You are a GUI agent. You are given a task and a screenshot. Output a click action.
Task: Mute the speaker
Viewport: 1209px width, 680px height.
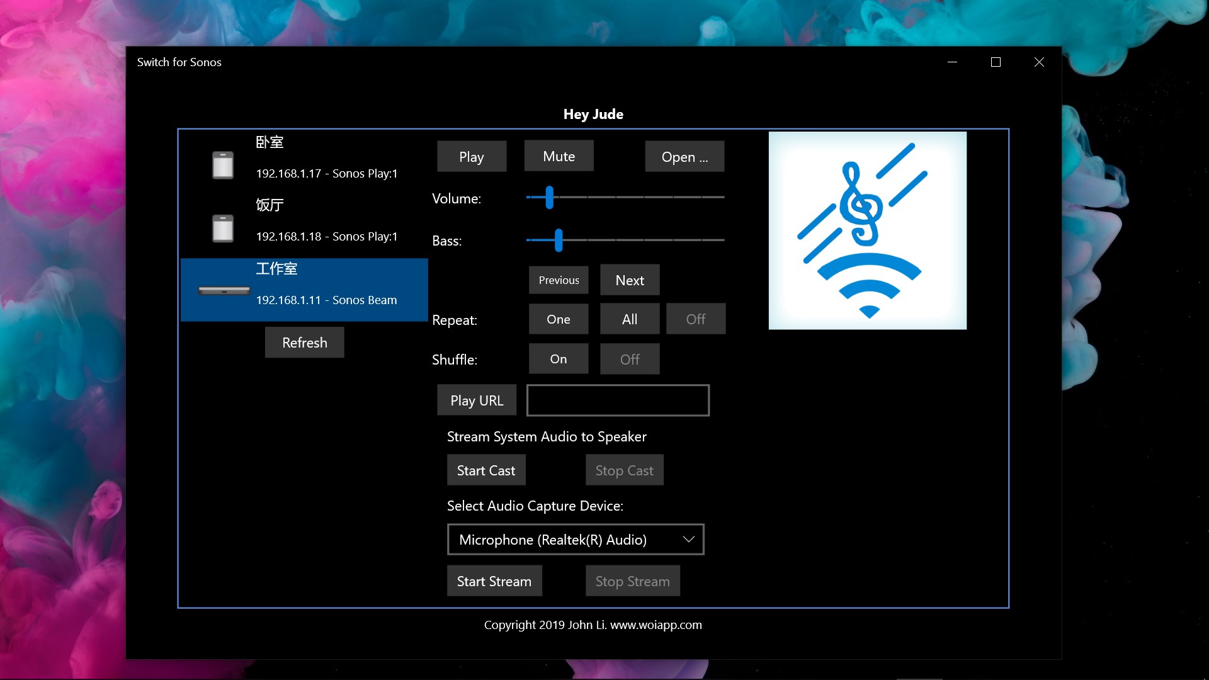click(559, 156)
